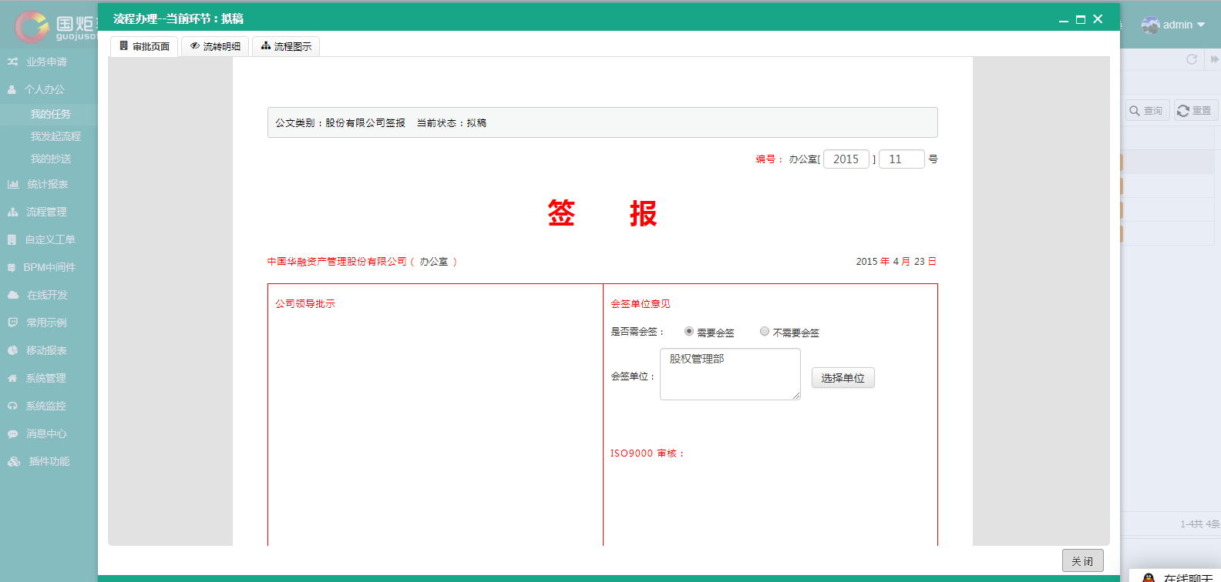Screen dimensions: 1221x582
Task: Select the 需要会签 radio button
Action: (689, 331)
